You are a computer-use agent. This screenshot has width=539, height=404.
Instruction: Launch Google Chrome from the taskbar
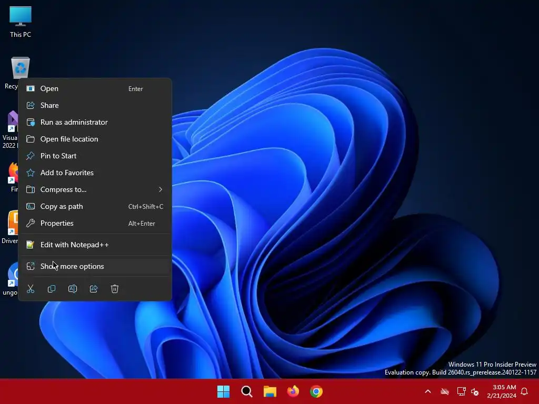(x=316, y=391)
